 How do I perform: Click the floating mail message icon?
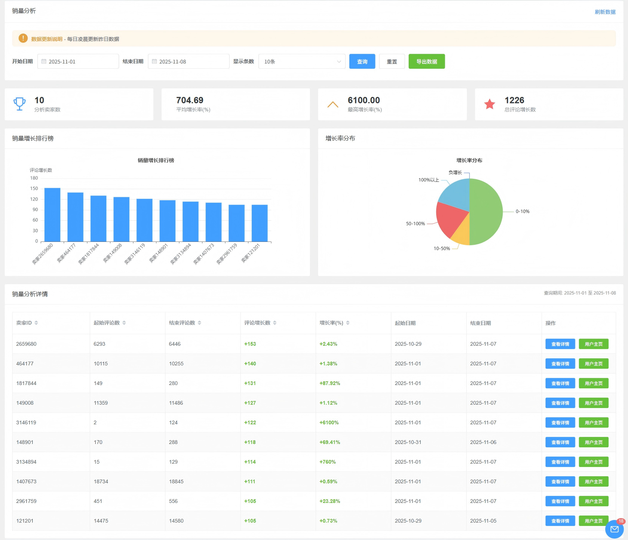[614, 529]
